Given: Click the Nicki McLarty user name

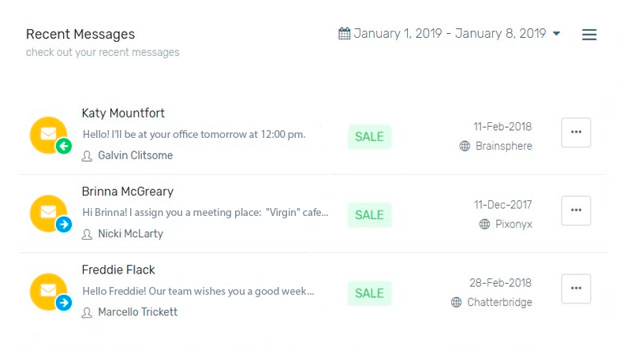Looking at the screenshot, I should [130, 234].
